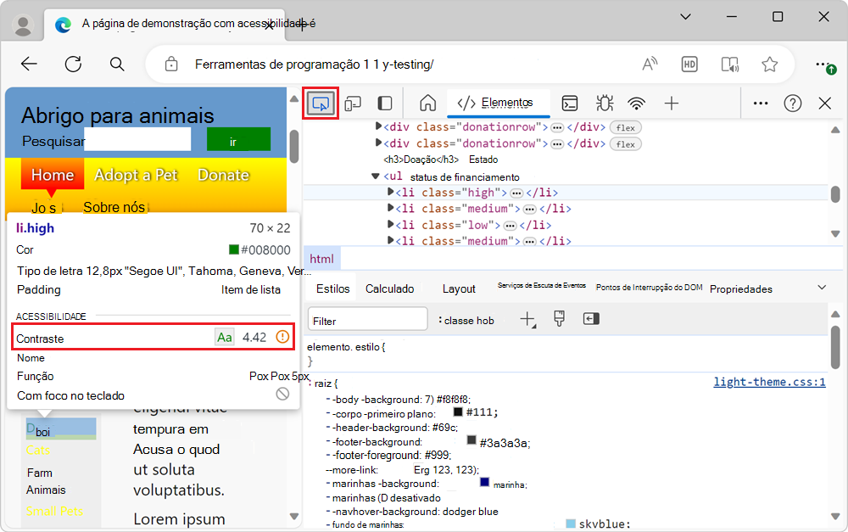This screenshot has width=848, height=532.
Task: Show more Styles pane tabs chevron
Action: tap(822, 288)
